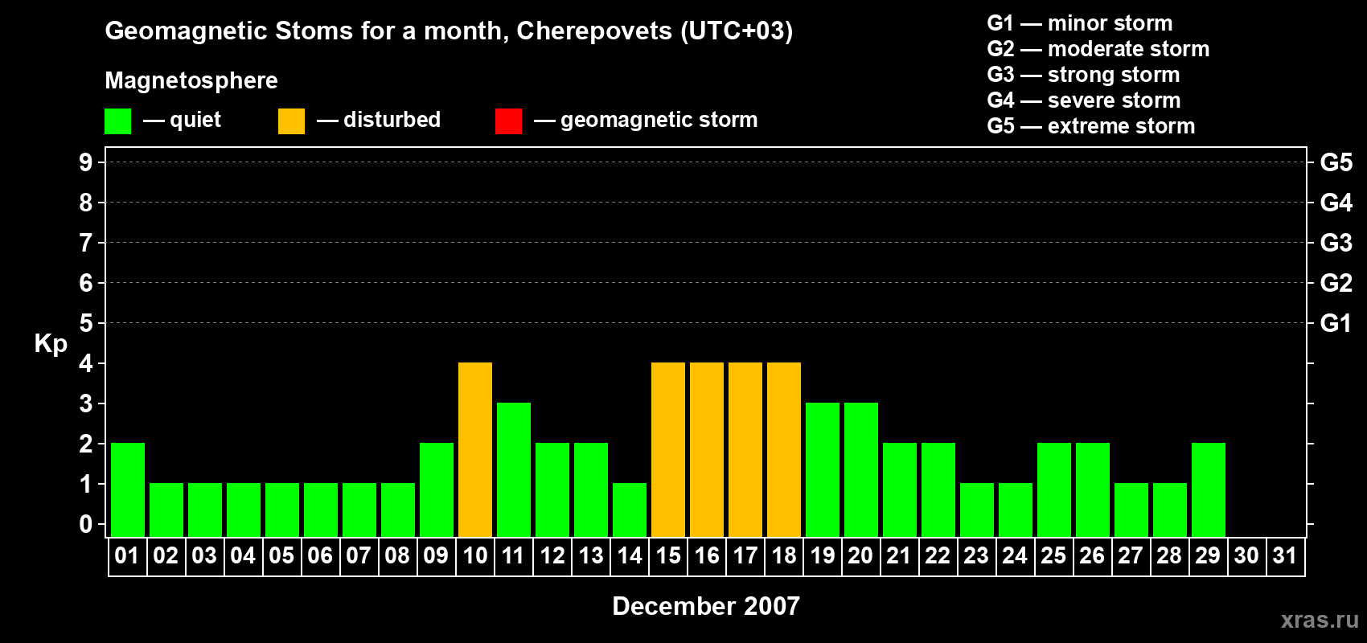This screenshot has width=1367, height=643.
Task: Click the green quiet legend swatch
Action: pos(117,121)
